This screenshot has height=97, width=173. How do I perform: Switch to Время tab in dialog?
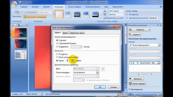pos(65,33)
